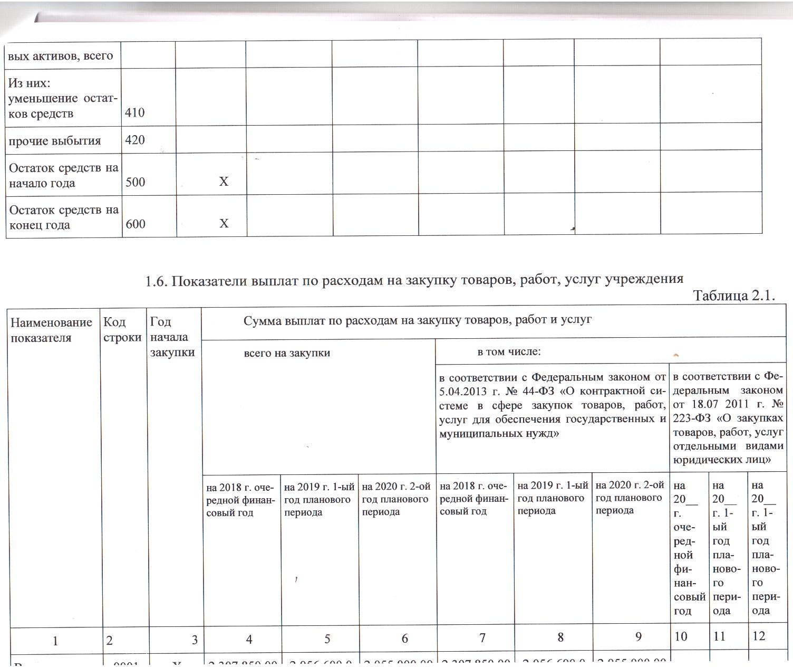Click column number '8' in numbering row
This screenshot has width=793, height=667.
[560, 637]
